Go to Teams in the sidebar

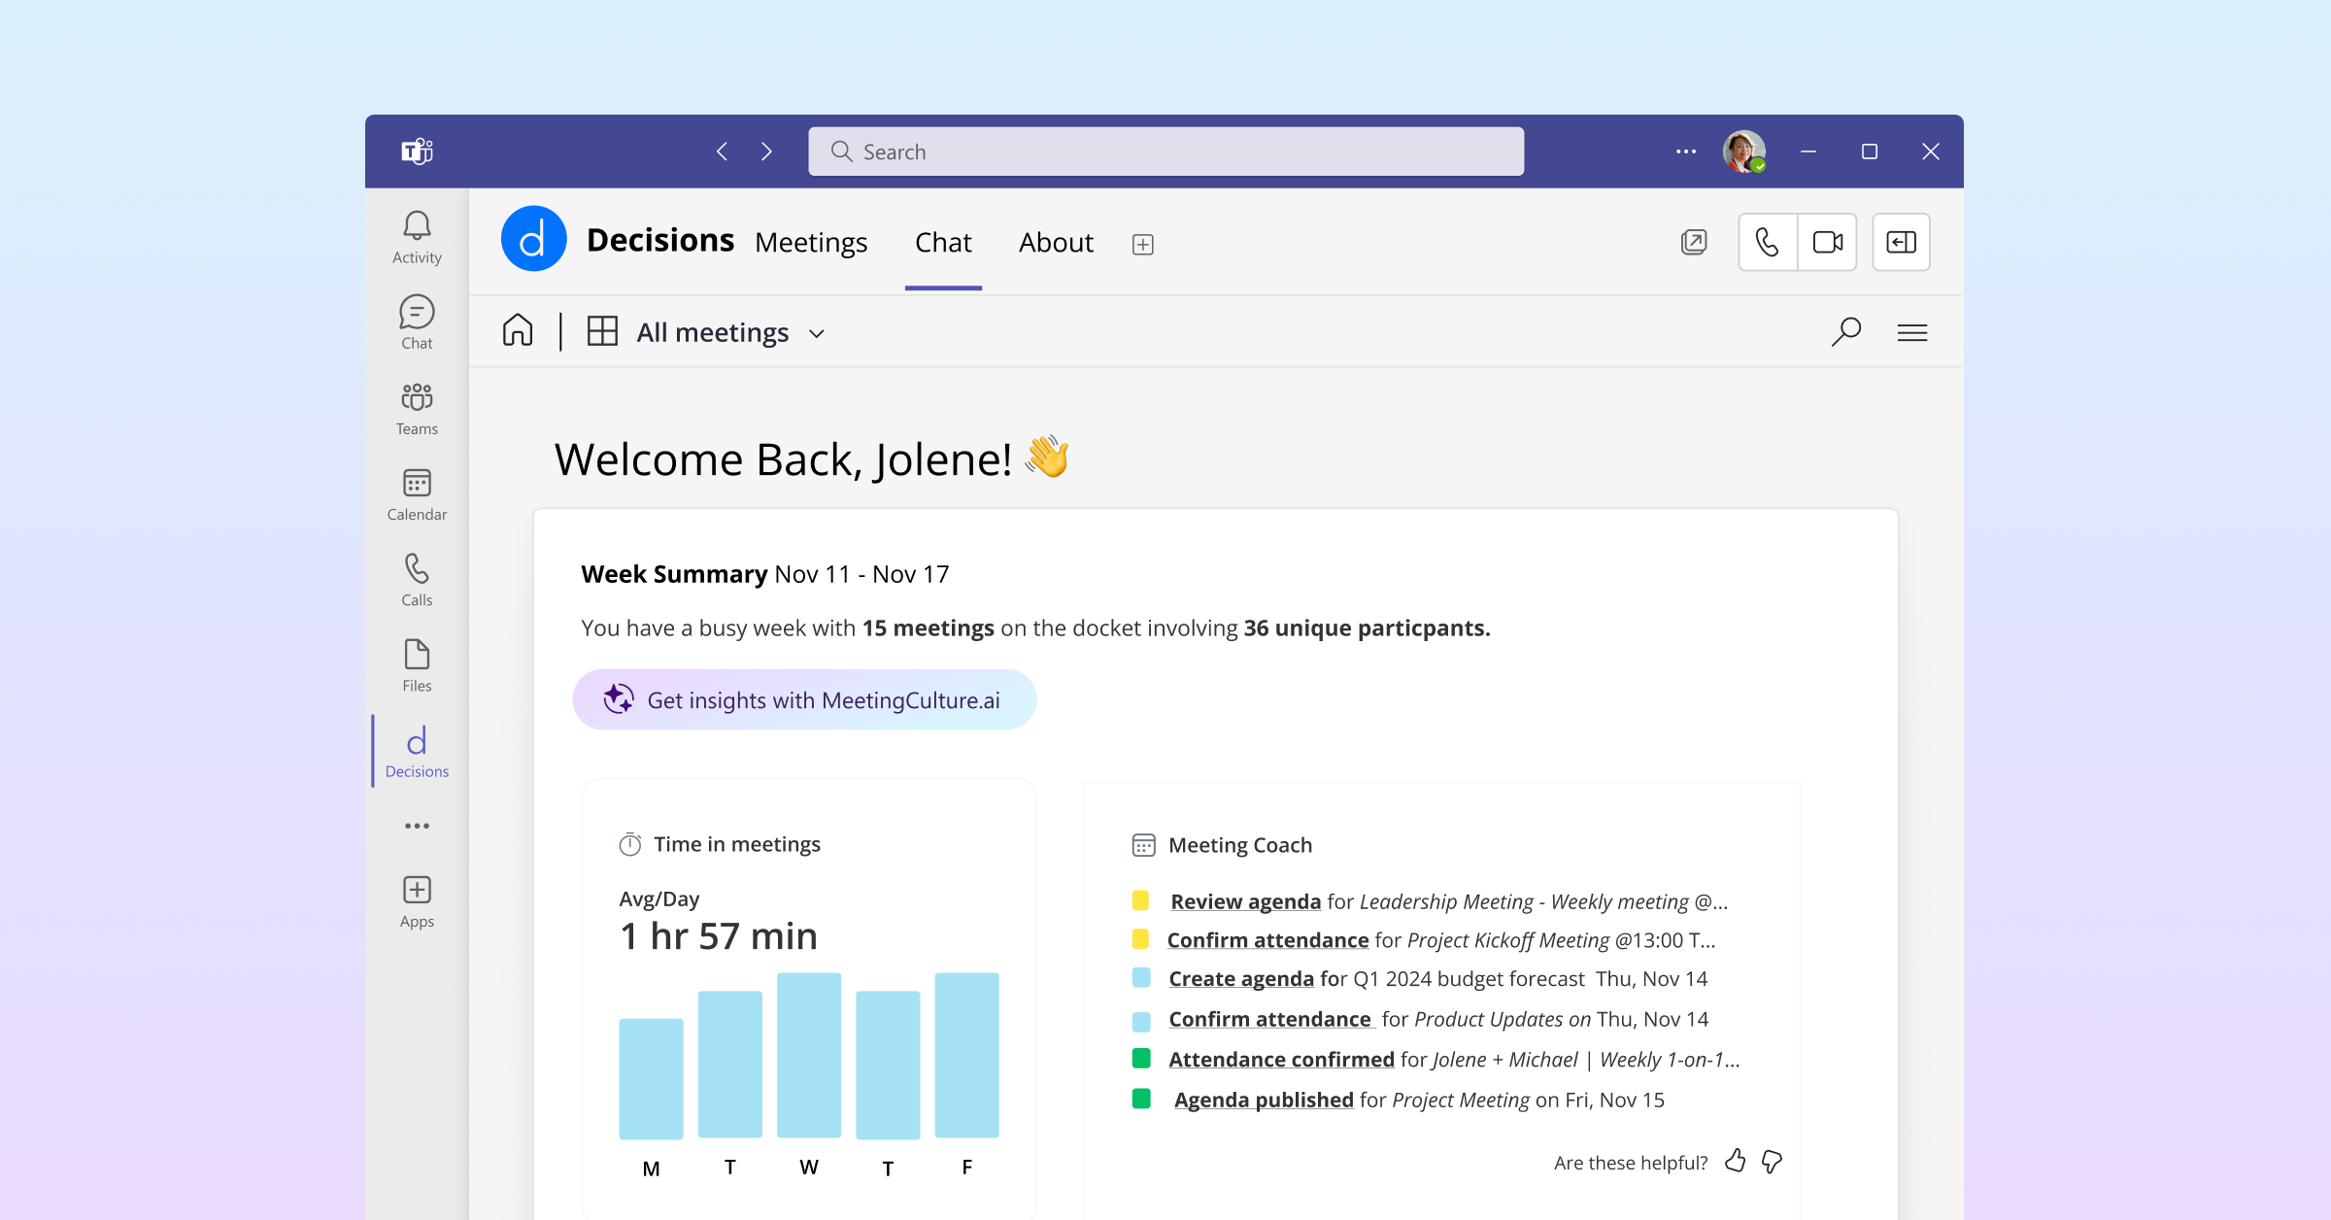tap(417, 409)
